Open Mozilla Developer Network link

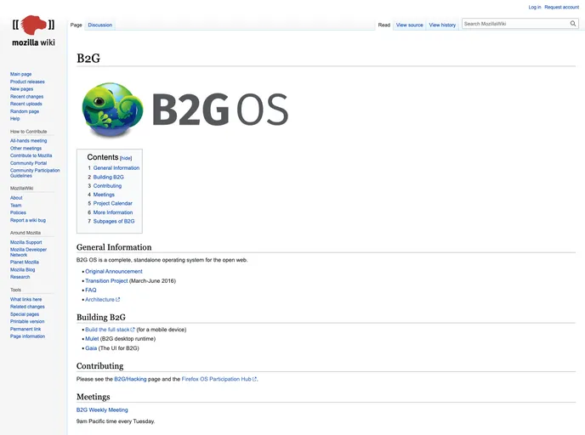28,252
